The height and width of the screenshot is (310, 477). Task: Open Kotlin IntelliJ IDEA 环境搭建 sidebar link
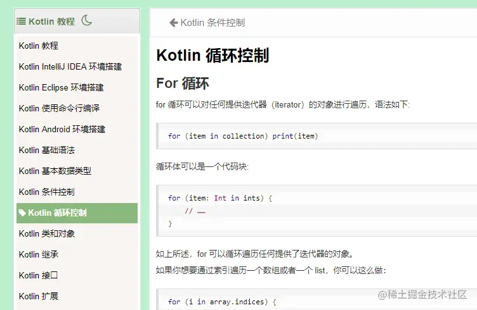(70, 66)
